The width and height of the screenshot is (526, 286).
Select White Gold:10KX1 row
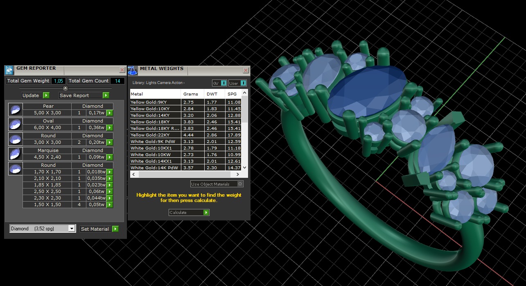[x=186, y=148]
